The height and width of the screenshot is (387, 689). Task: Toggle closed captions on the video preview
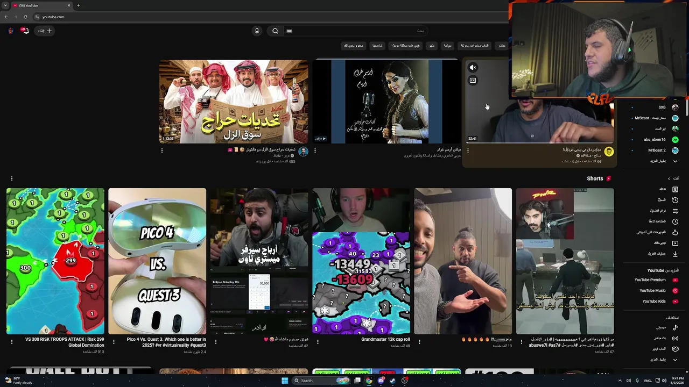(473, 80)
